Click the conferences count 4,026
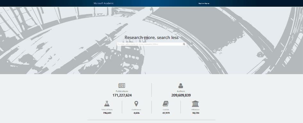The image size is (303, 123). point(136,113)
